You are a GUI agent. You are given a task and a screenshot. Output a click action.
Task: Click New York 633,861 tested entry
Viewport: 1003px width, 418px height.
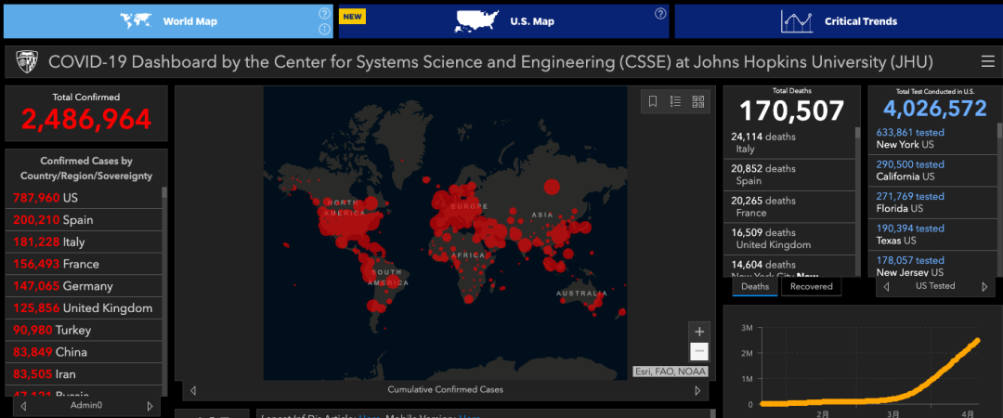click(x=932, y=138)
